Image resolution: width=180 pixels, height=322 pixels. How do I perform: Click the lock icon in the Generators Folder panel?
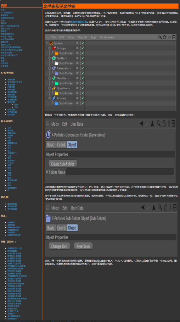pos(164,124)
